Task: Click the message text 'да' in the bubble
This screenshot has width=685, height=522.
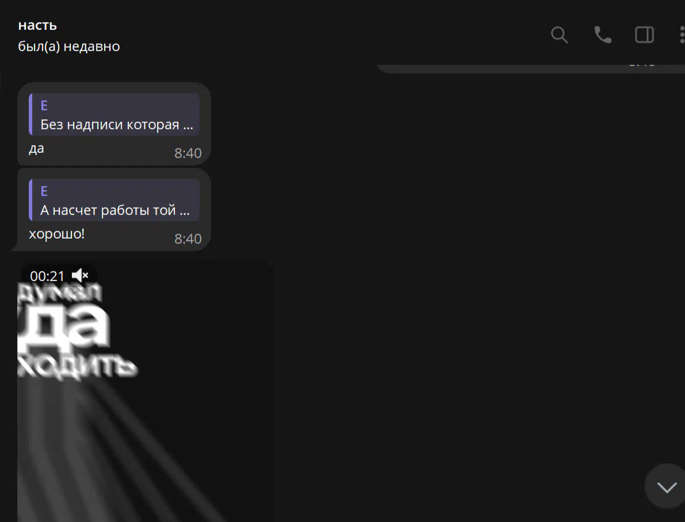Action: pyautogui.click(x=36, y=148)
